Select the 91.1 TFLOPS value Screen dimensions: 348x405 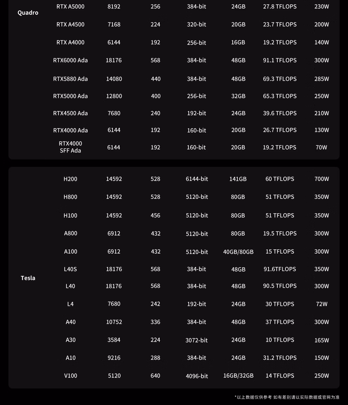(x=280, y=60)
